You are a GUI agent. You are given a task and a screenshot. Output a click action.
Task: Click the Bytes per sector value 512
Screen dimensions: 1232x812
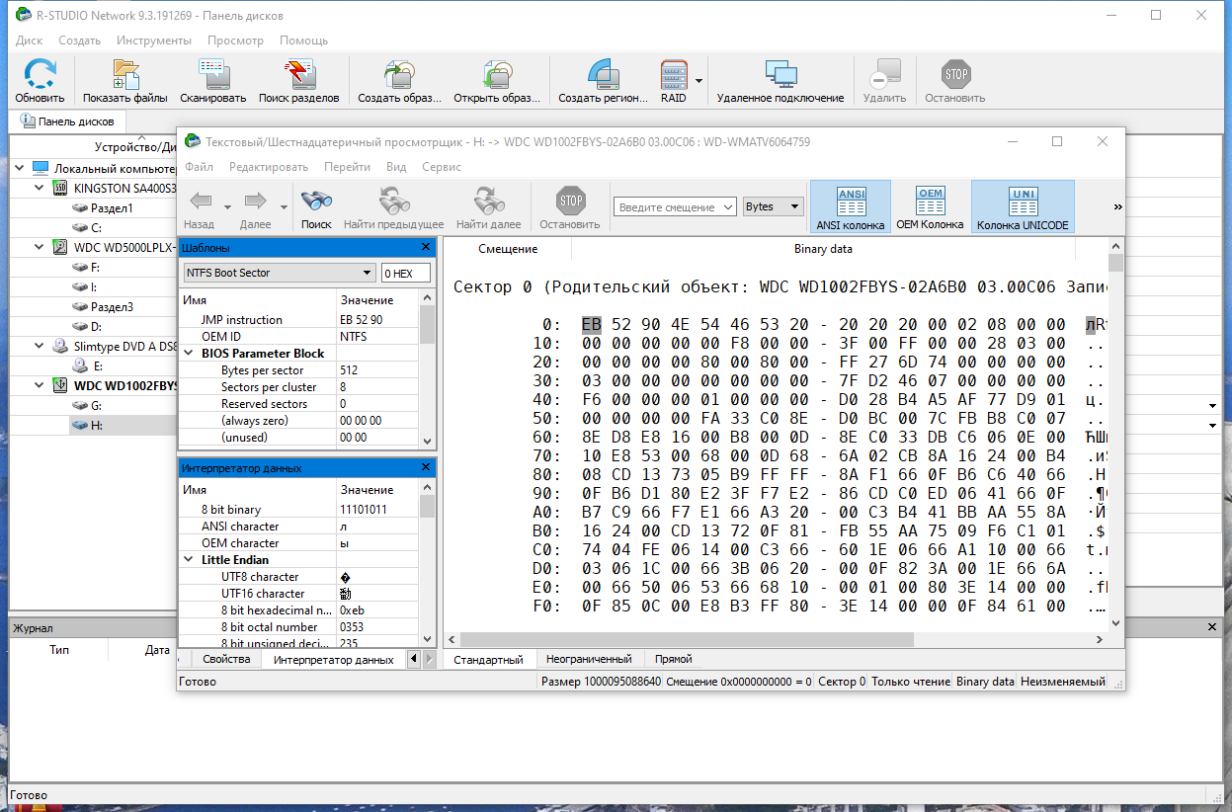coord(349,370)
